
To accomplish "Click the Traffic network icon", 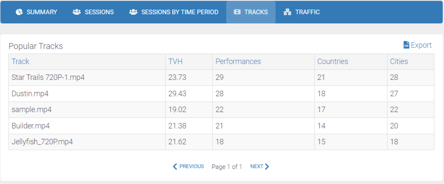I will click(x=287, y=12).
